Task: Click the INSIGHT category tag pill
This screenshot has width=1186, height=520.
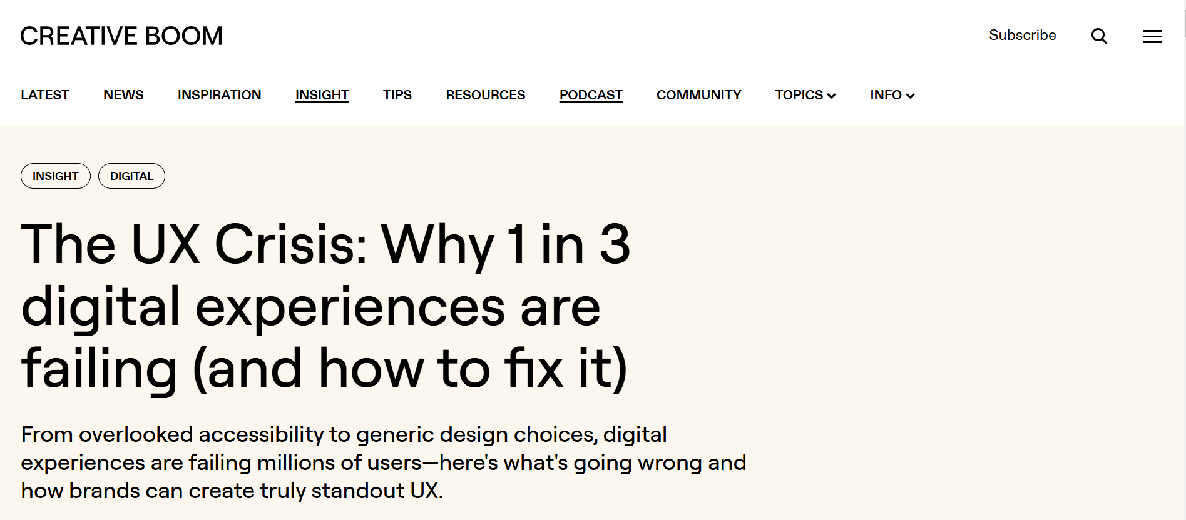Action: coord(56,176)
